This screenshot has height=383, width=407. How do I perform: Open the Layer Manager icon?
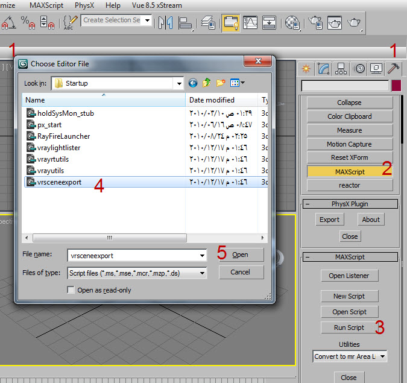208,22
